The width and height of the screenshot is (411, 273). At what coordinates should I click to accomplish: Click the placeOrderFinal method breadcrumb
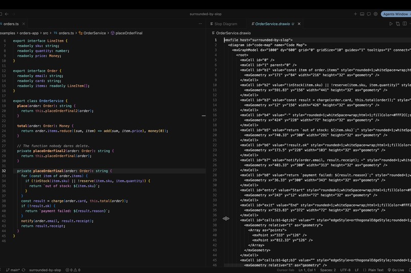coord(129,33)
